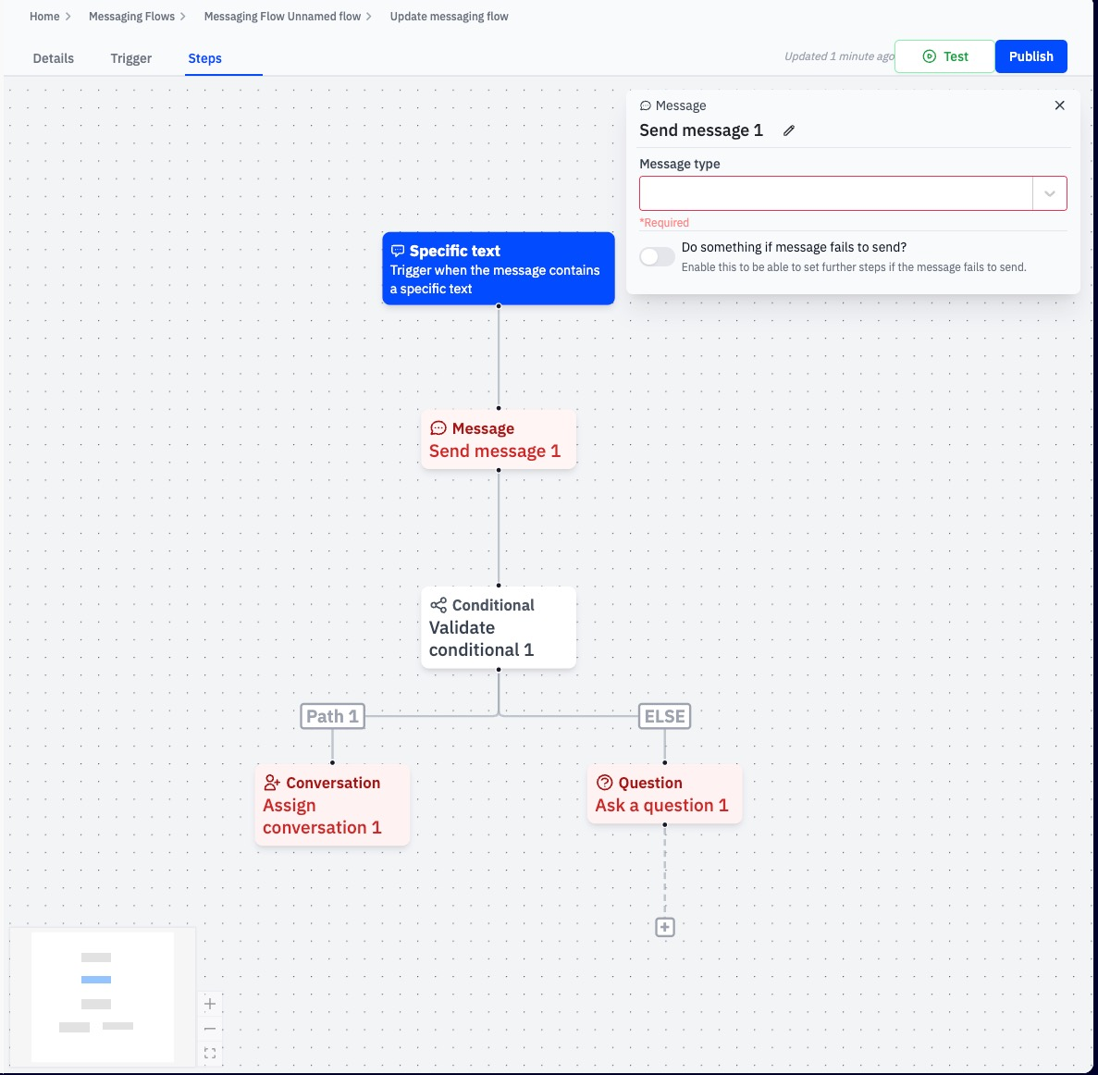The width and height of the screenshot is (1098, 1075).
Task: Click the Publish button
Action: coord(1030,56)
